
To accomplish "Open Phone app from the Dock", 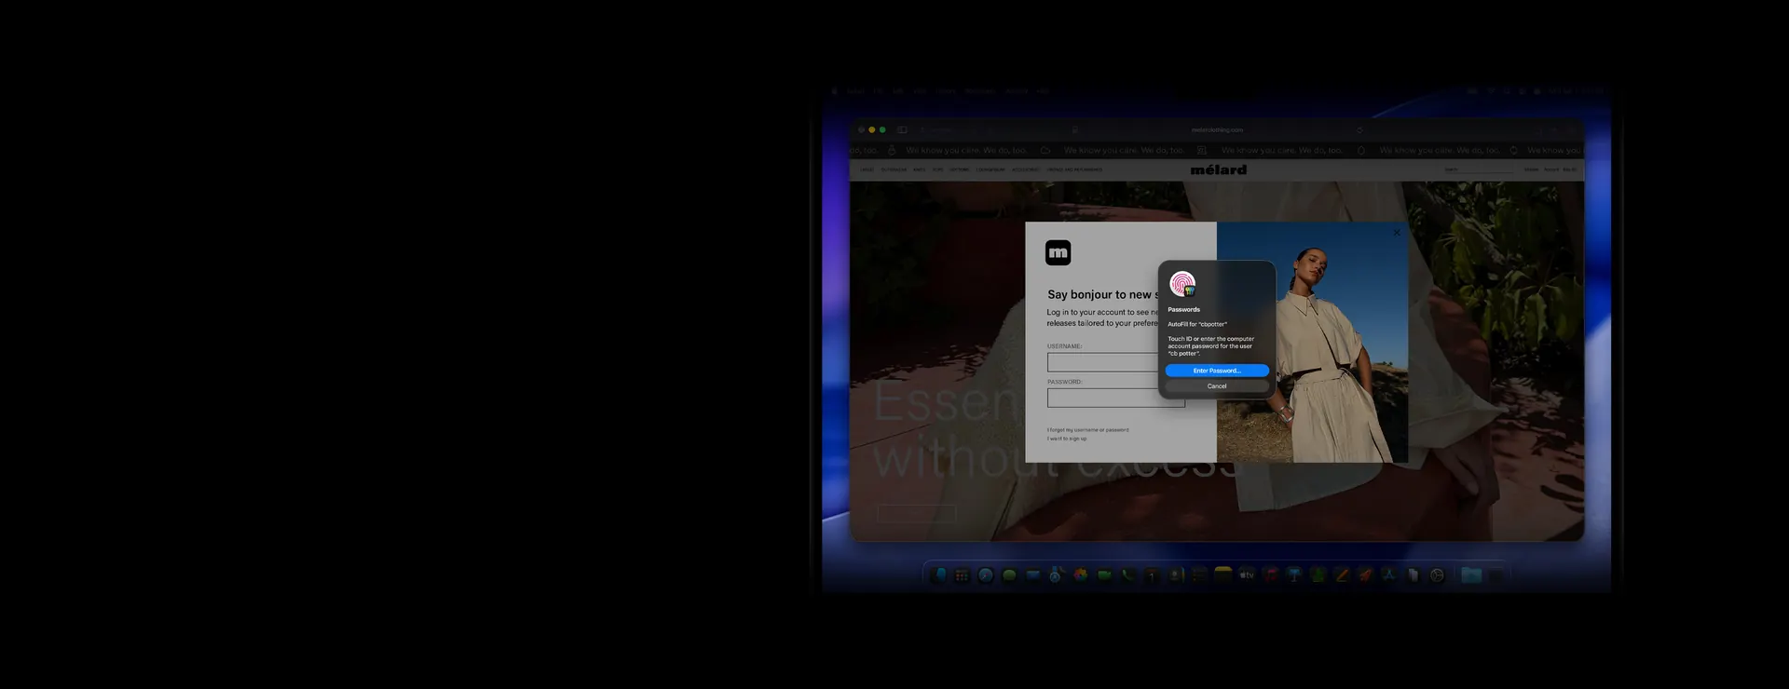I will pyautogui.click(x=1127, y=574).
